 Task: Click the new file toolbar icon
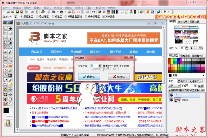pos(4,12)
